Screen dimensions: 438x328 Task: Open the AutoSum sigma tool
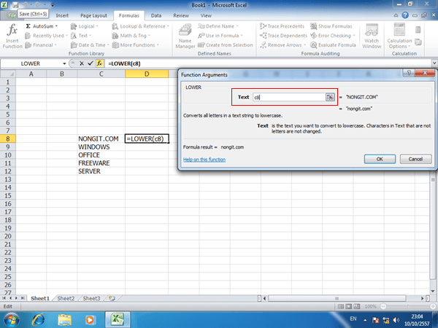click(x=42, y=26)
